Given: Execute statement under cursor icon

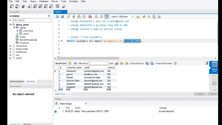Looking at the screenshot, I should coord(74,17).
